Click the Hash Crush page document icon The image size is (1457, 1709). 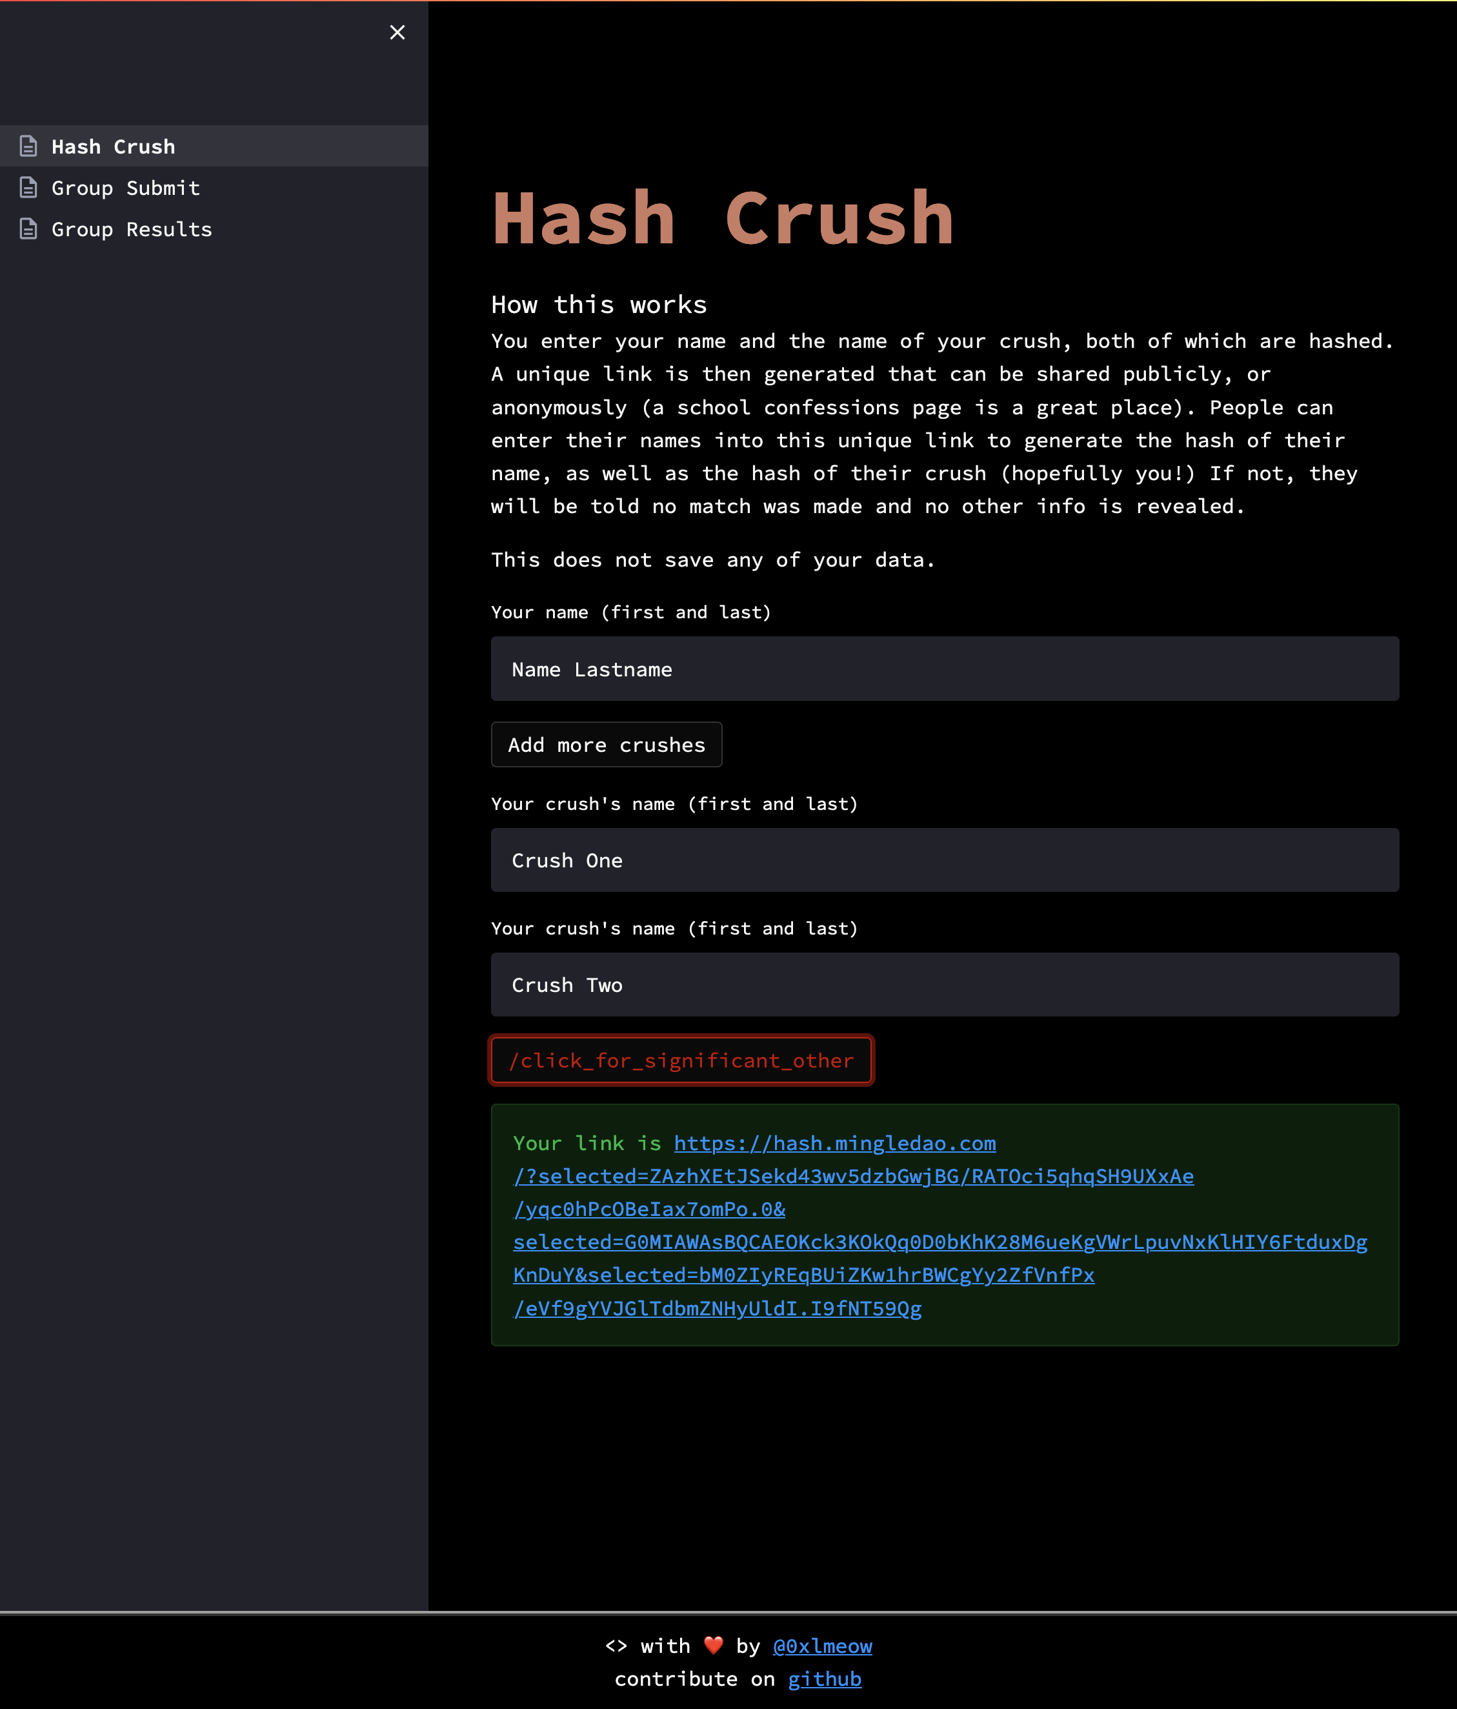tap(29, 146)
